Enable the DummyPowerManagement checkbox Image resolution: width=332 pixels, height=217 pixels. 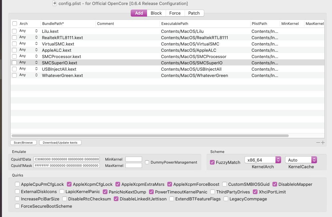pos(147,162)
